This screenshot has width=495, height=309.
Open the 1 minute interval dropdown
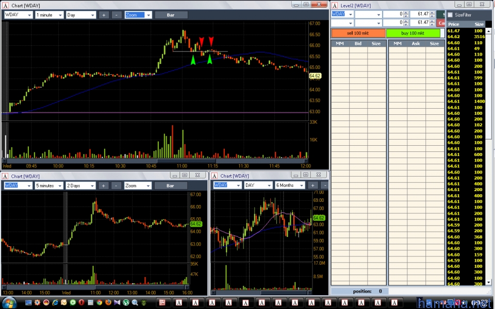(60, 15)
